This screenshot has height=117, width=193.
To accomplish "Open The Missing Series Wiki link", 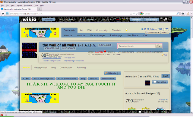I will click(x=74, y=61).
